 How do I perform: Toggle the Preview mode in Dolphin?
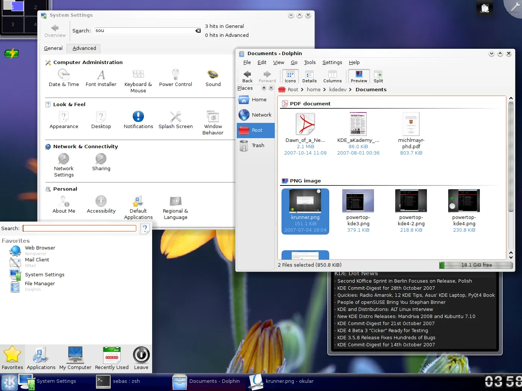(x=359, y=76)
